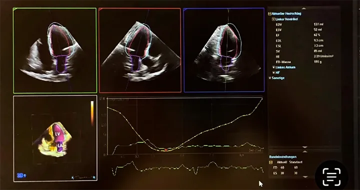Expand the Sonstige section
360x190 pixels.
point(270,78)
